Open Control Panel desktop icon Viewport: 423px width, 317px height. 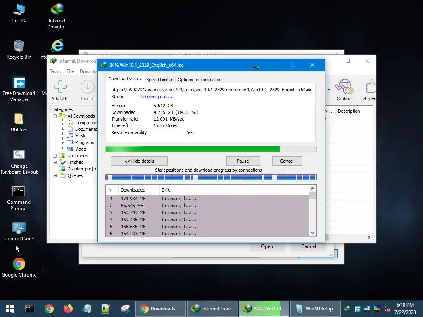(19, 231)
